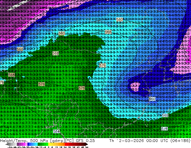The image size is (191, 148).
Task: Click the uppermost 568 contour label
Action: [x=108, y=32]
